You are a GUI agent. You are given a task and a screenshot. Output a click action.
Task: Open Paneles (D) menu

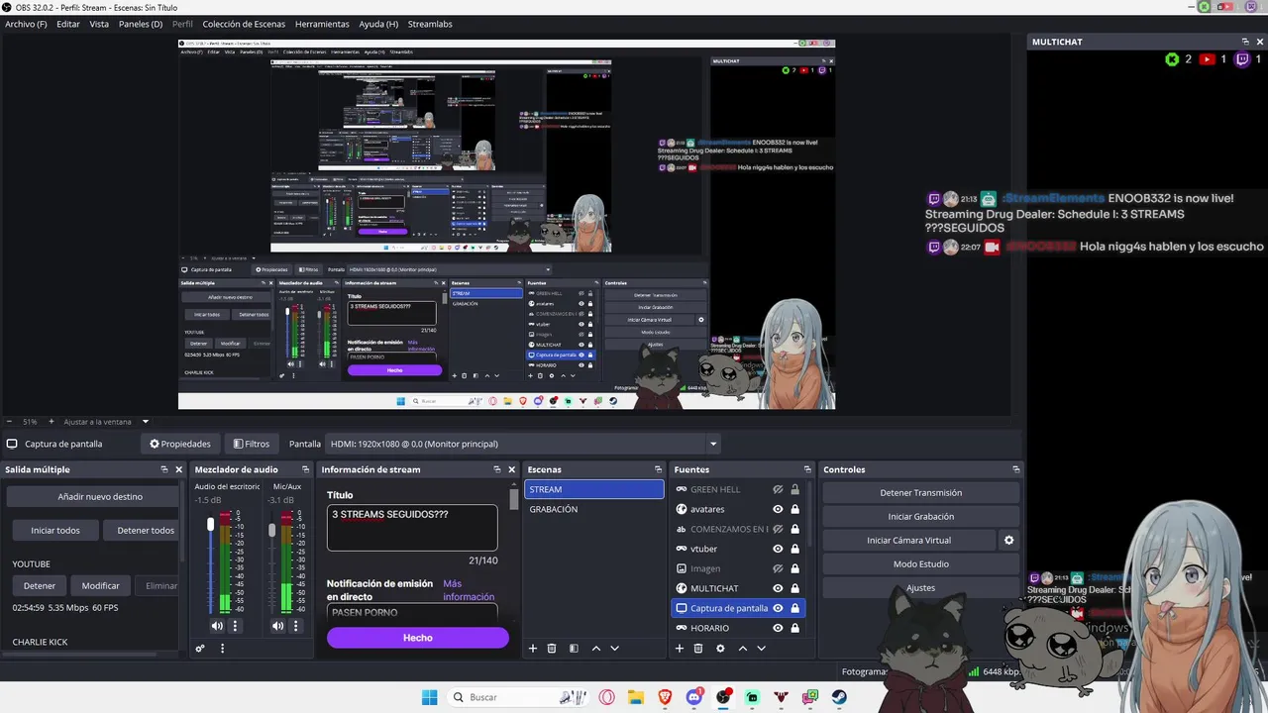pos(141,24)
